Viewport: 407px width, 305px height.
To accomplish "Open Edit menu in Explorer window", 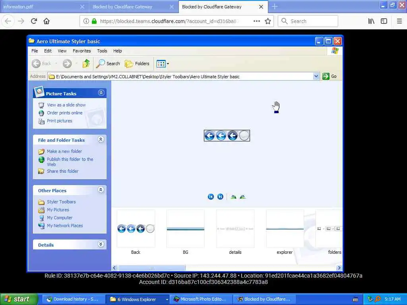I will click(x=48, y=51).
